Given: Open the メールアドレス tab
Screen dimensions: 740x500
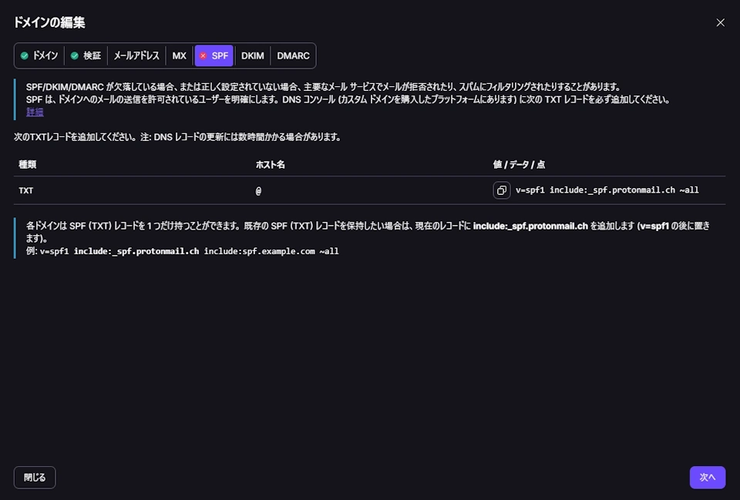Looking at the screenshot, I should click(136, 55).
